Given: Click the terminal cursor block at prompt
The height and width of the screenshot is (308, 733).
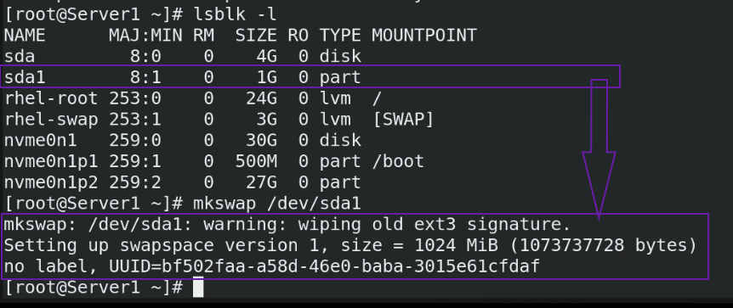Looking at the screenshot, I should click(x=198, y=287).
